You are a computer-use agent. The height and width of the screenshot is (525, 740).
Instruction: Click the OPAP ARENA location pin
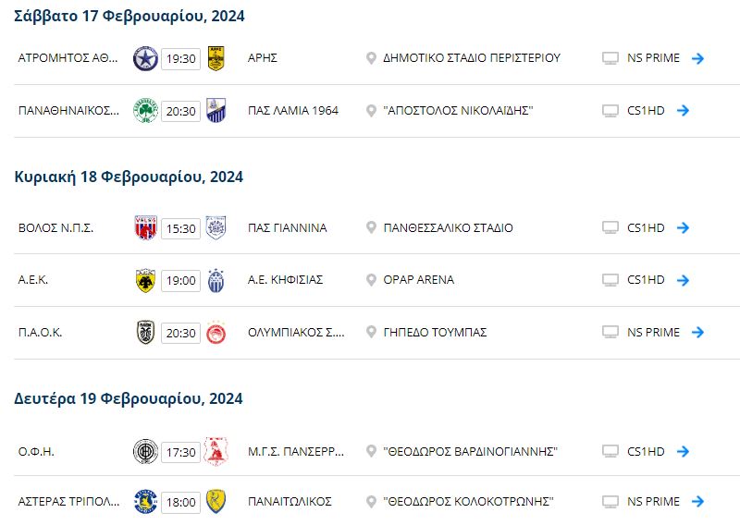pos(371,280)
